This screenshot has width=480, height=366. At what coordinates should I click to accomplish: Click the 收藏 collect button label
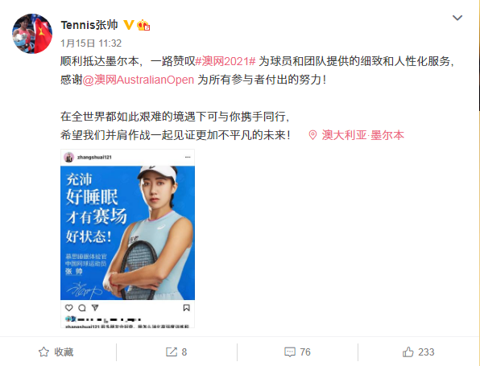click(64, 352)
